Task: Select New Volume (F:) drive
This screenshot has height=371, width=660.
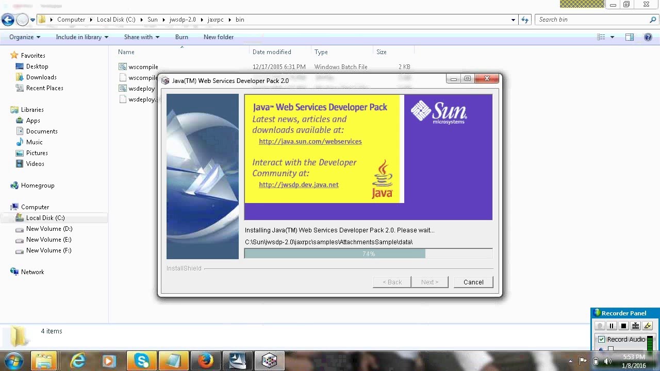Action: 48,250
